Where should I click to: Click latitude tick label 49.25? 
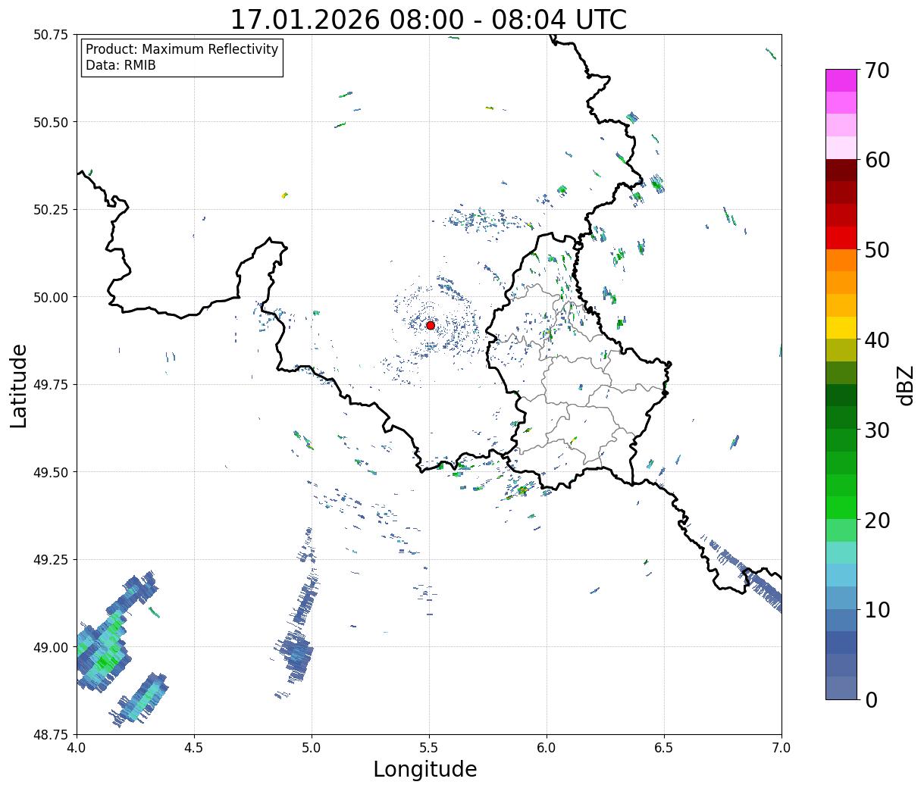(51, 560)
